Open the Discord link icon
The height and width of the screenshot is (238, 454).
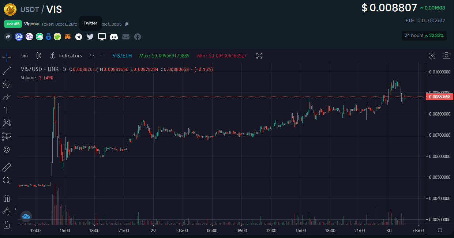[x=114, y=37]
